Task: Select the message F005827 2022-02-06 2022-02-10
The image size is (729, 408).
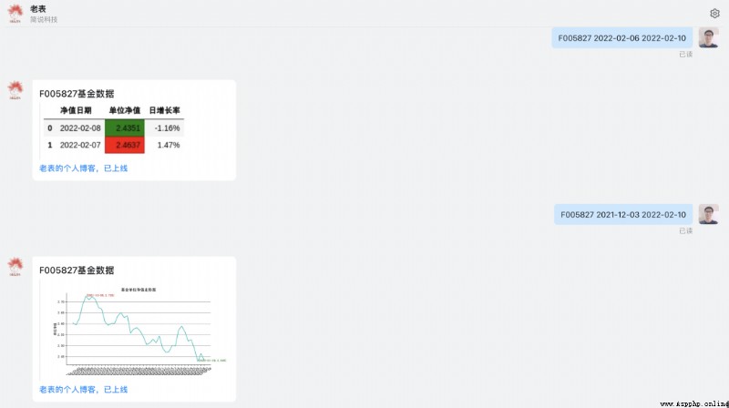Action: pos(622,38)
